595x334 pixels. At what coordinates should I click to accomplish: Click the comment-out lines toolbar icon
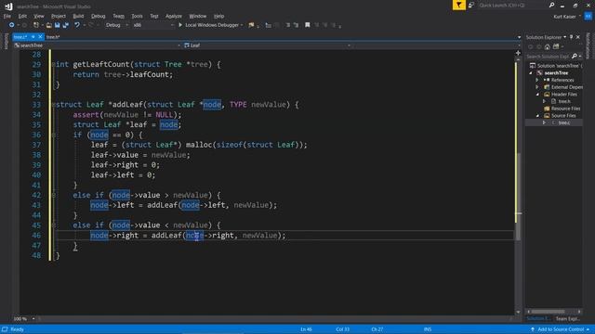coord(288,25)
